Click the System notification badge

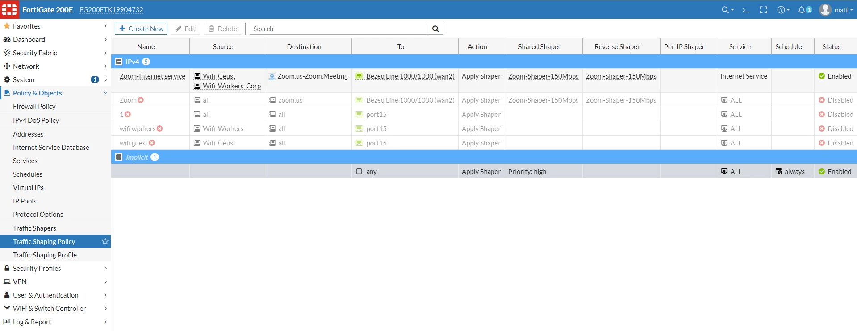pos(95,79)
